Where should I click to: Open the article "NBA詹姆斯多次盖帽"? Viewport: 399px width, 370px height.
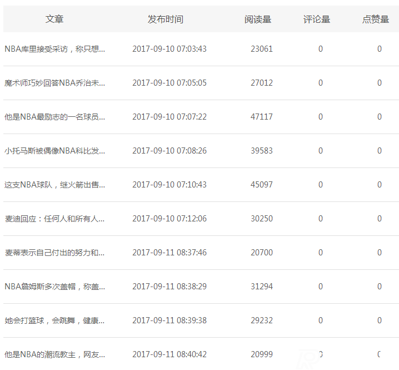tap(54, 287)
